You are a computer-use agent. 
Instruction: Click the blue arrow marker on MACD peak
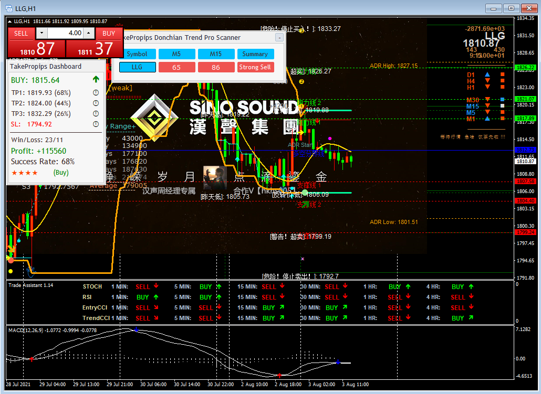tap(136, 330)
